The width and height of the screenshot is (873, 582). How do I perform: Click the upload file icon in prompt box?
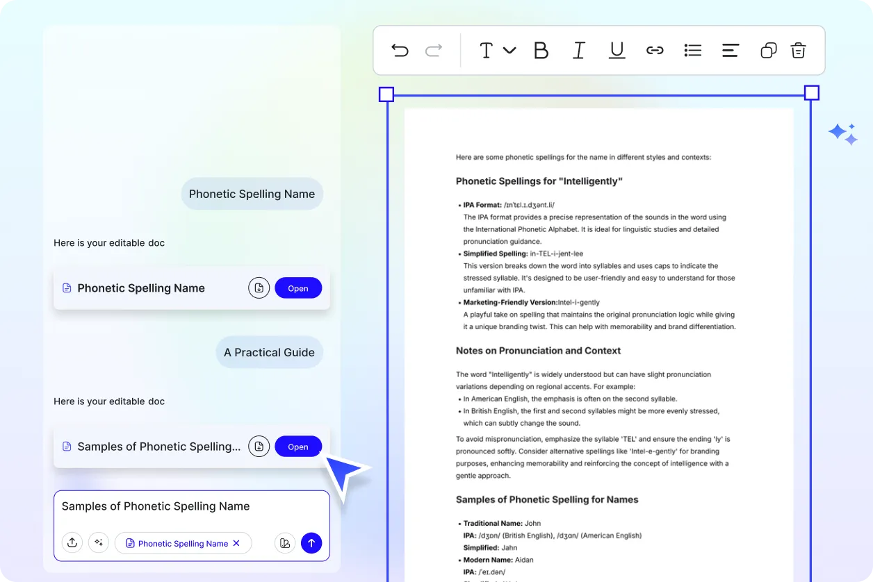click(72, 543)
